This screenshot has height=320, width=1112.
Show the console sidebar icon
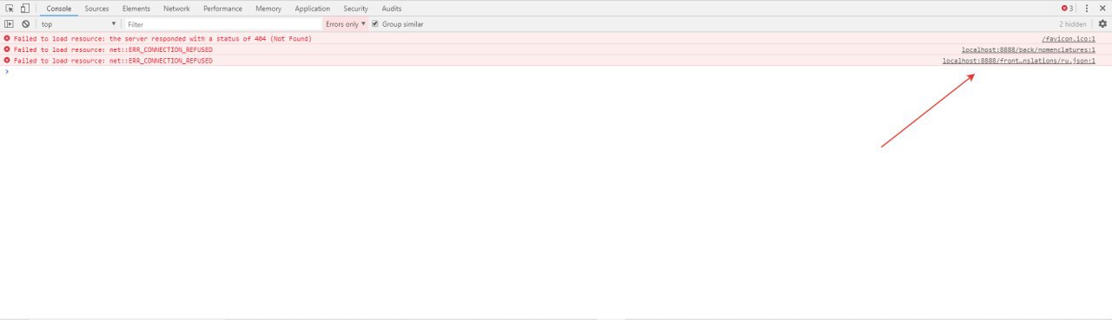(10, 24)
